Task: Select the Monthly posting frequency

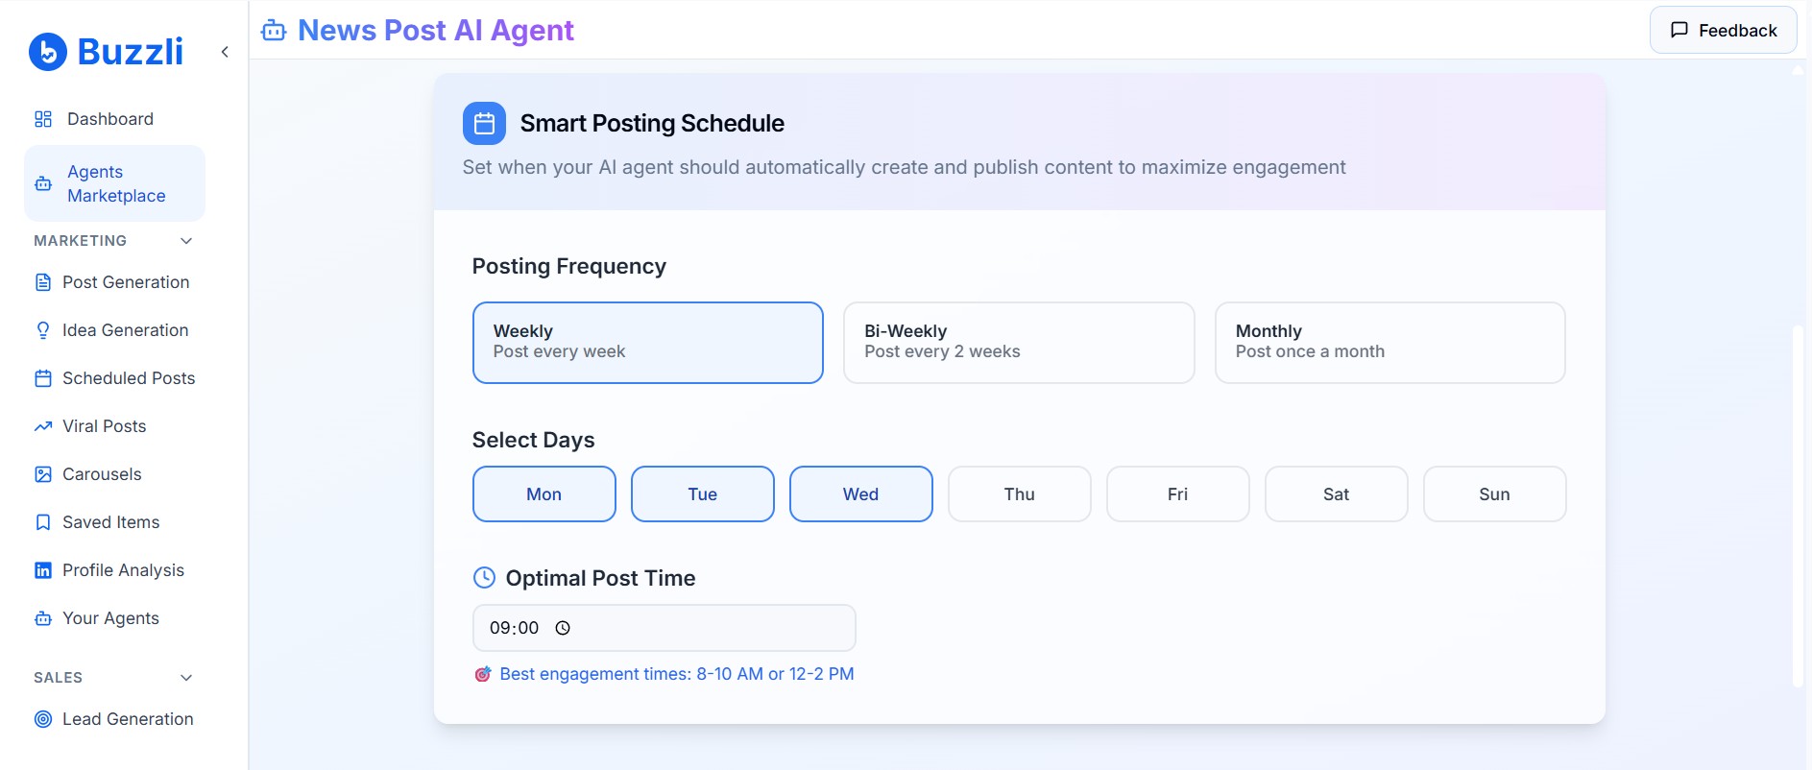Action: 1389,342
